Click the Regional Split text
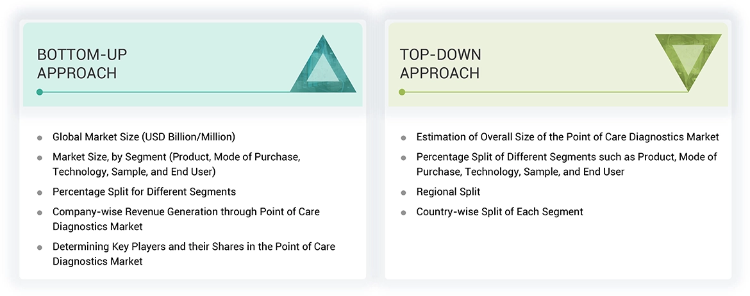The image size is (750, 296). (x=448, y=192)
